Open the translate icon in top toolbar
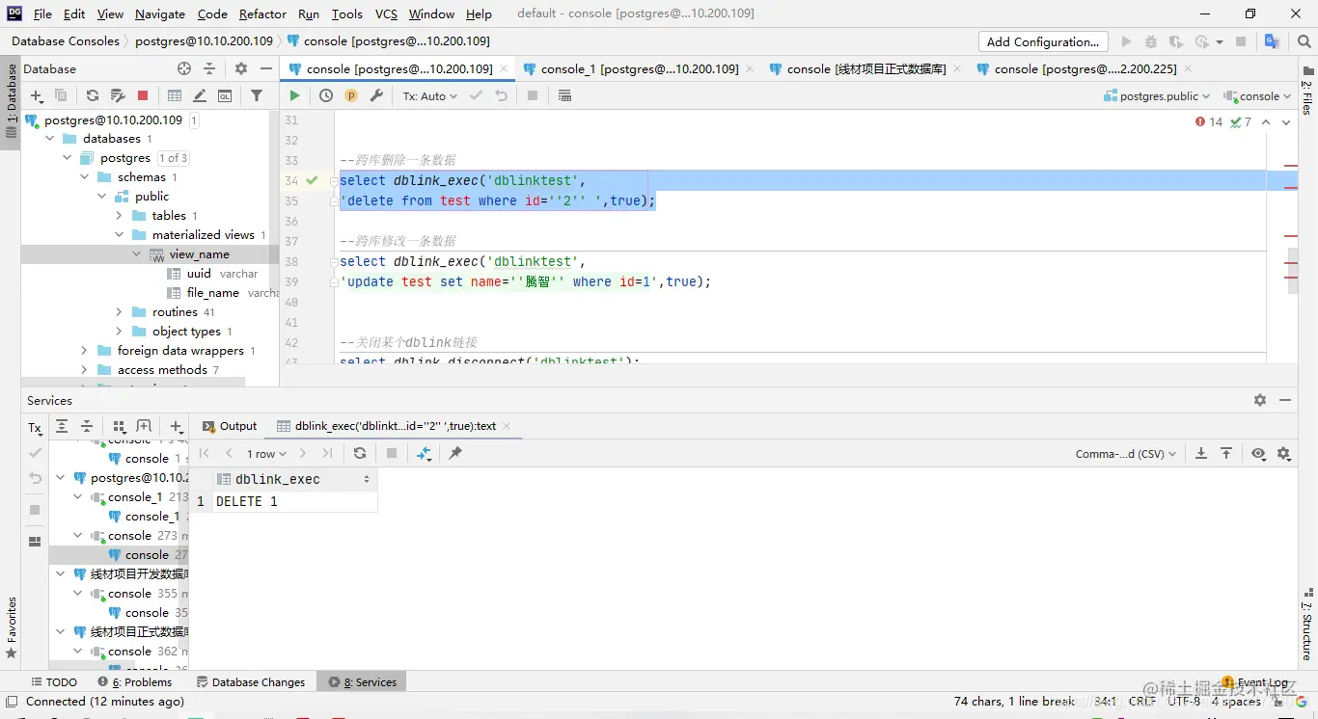The image size is (1318, 719). pos(1272,41)
